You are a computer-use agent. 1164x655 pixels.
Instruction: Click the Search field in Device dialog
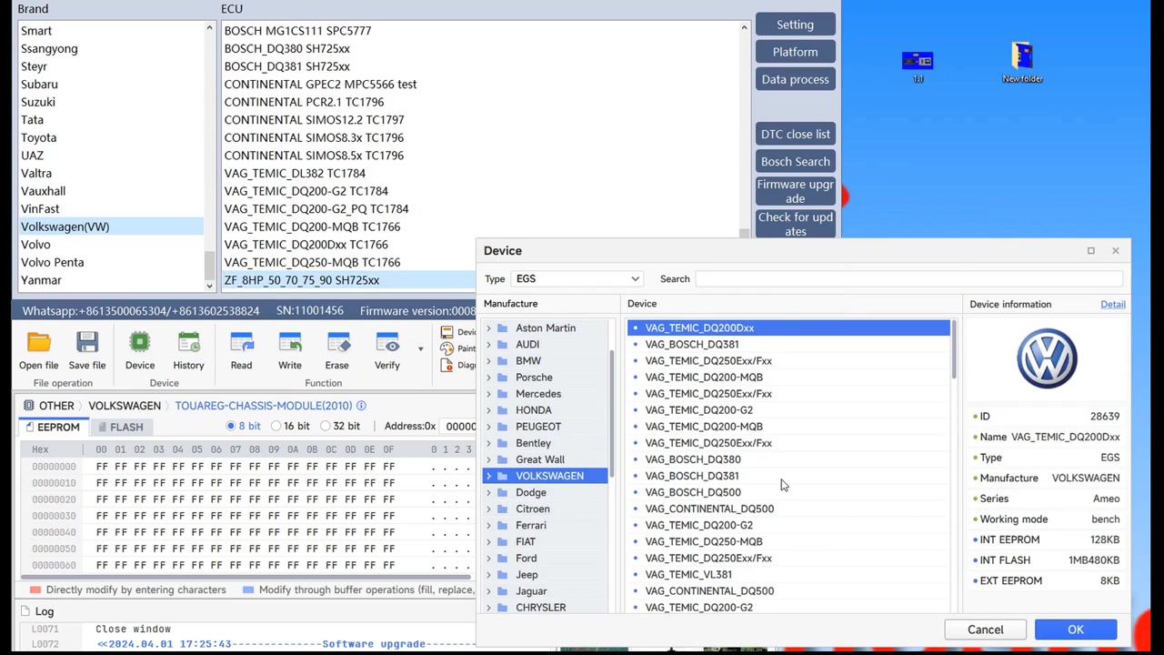point(909,279)
